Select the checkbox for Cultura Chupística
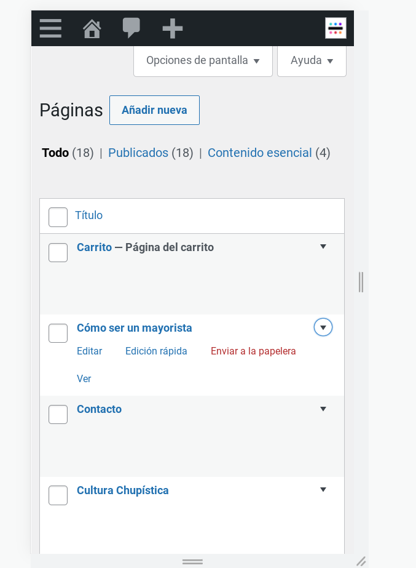416x568 pixels. coord(58,495)
